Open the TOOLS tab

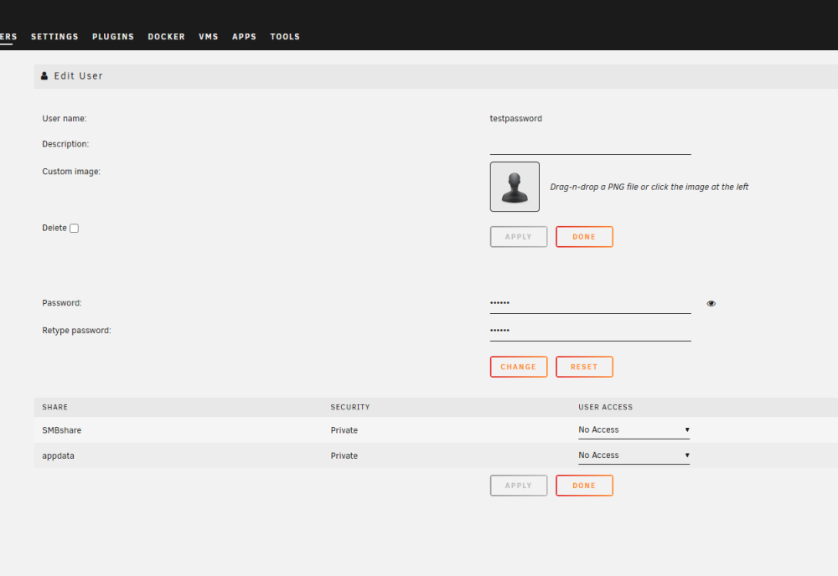285,37
